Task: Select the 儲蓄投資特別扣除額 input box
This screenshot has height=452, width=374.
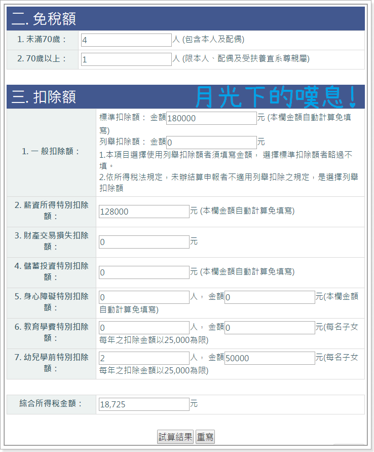Action: pos(144,272)
